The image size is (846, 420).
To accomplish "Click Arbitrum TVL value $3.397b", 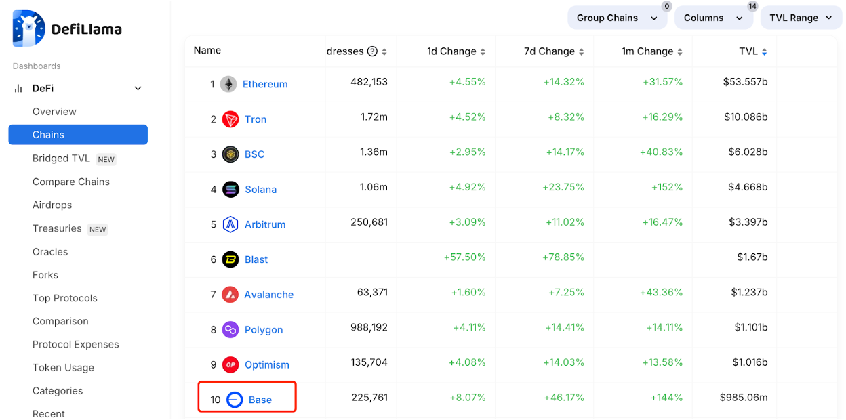I will (x=748, y=222).
